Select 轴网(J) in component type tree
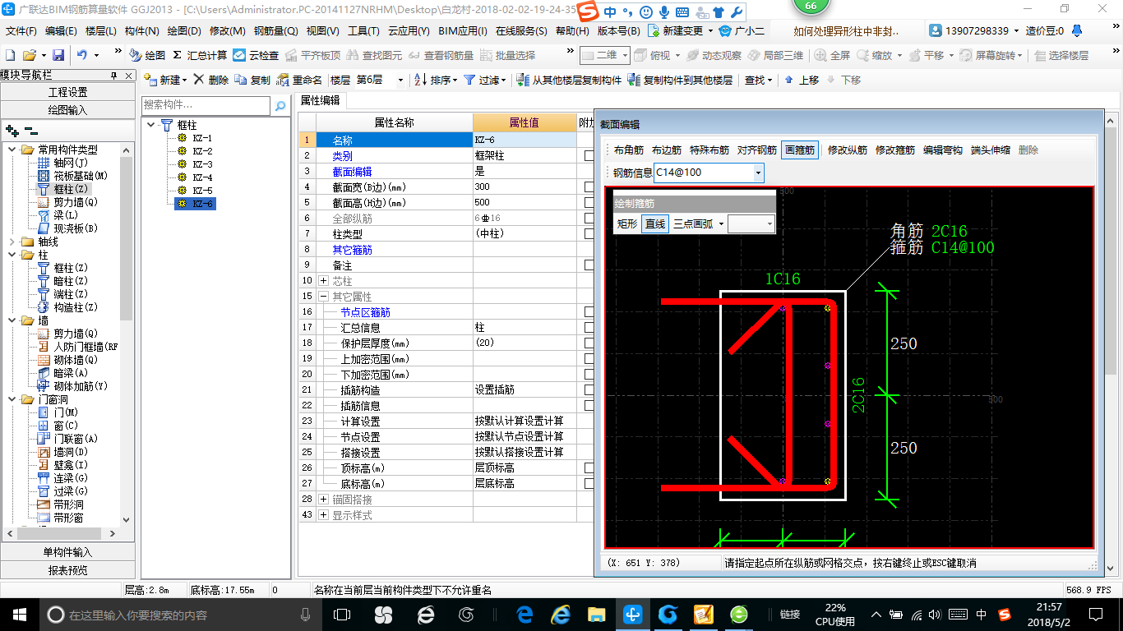Image resolution: width=1123 pixels, height=631 pixels. (x=70, y=163)
